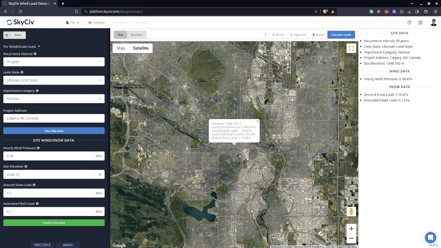Image resolution: width=441 pixels, height=248 pixels.
Task: Open the map Terms link
Action: tap(331, 247)
